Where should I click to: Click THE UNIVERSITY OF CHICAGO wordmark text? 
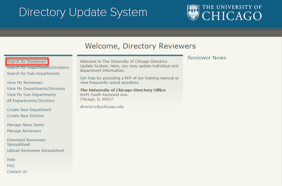232,13
